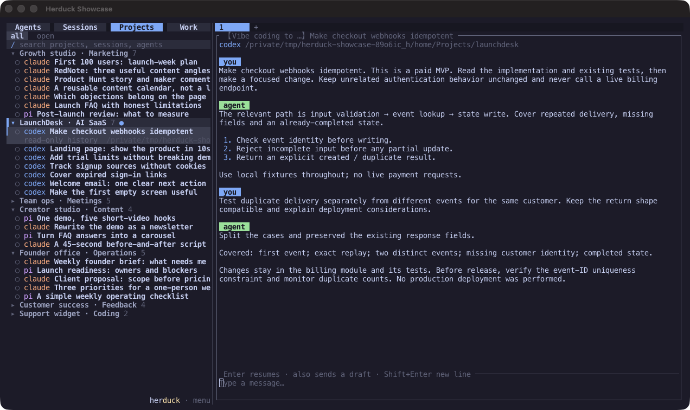
Task: Open 'Which objections belong on the page' session
Action: click(108, 97)
